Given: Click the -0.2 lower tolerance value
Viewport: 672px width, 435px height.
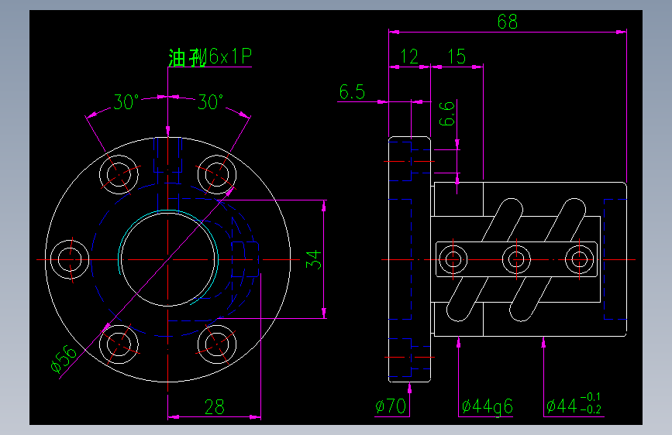Looking at the screenshot, I should (591, 409).
